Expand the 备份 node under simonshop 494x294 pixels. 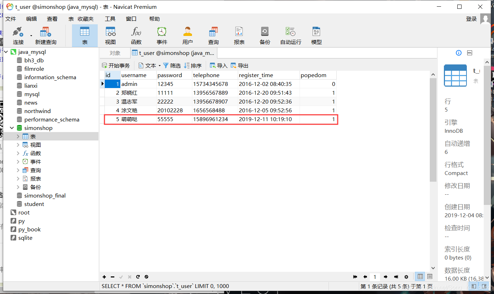click(x=18, y=187)
